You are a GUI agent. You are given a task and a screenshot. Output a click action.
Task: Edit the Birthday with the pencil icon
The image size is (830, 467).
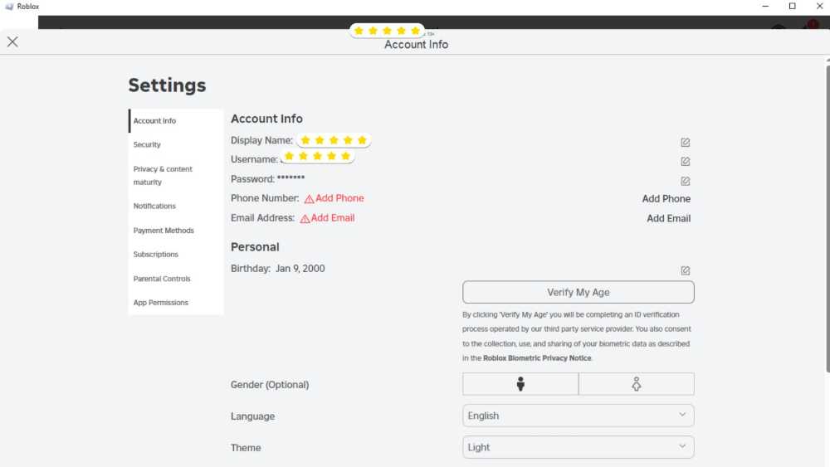click(685, 270)
